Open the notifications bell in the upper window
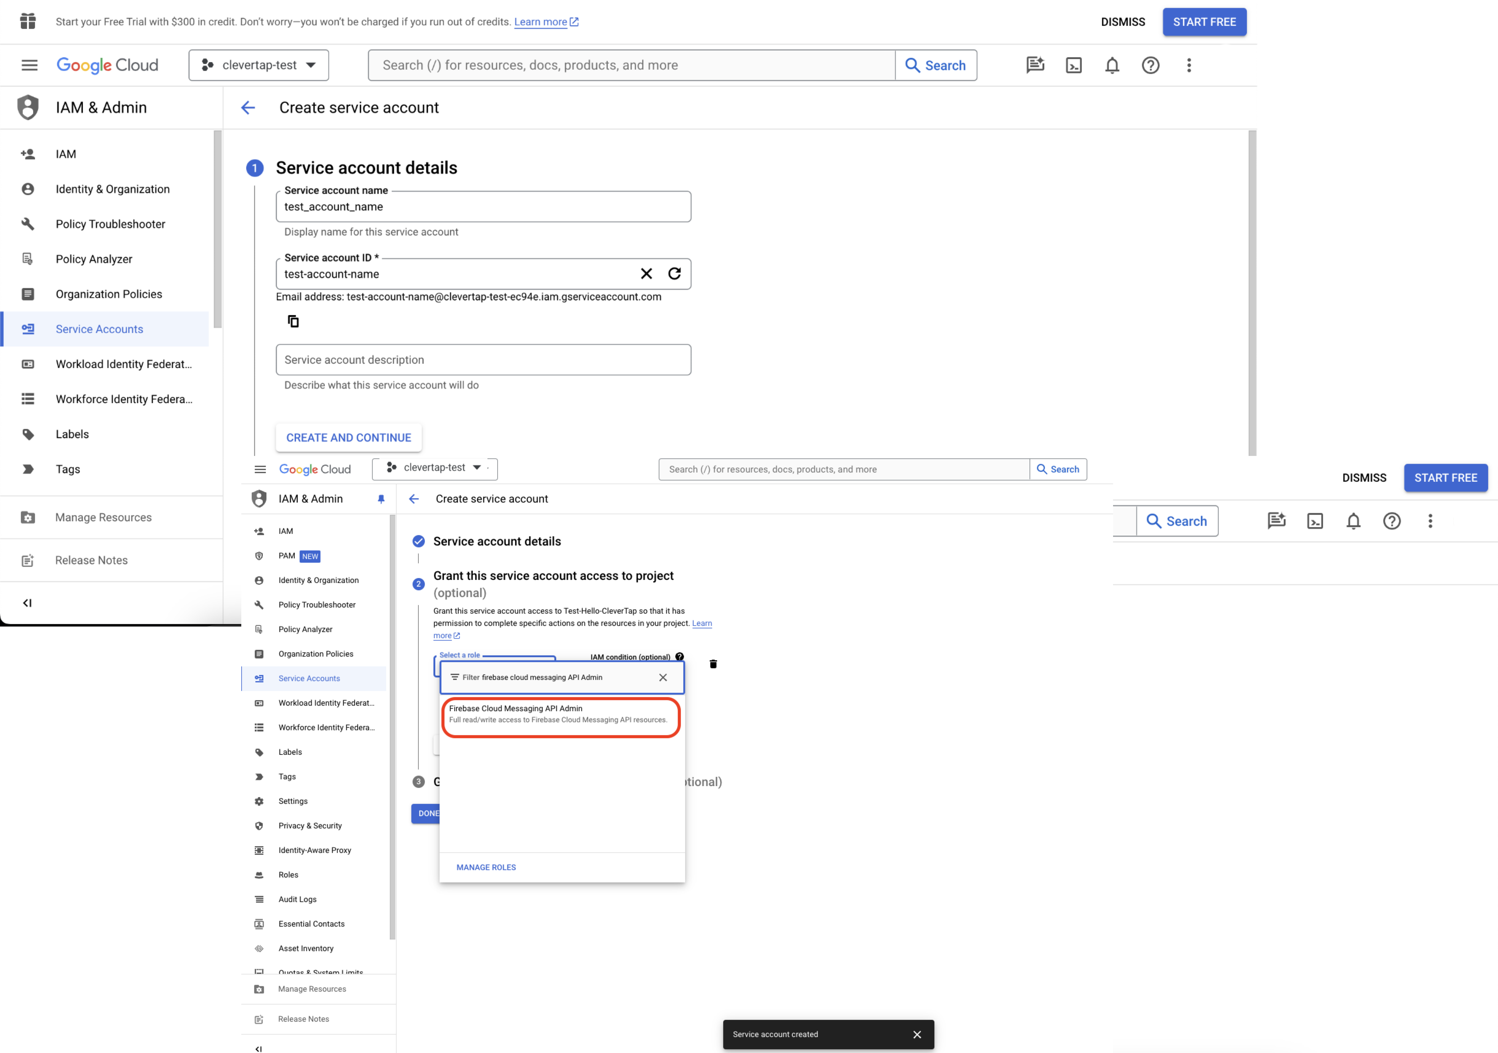Screen dimensions: 1498x1053 (x=1112, y=65)
